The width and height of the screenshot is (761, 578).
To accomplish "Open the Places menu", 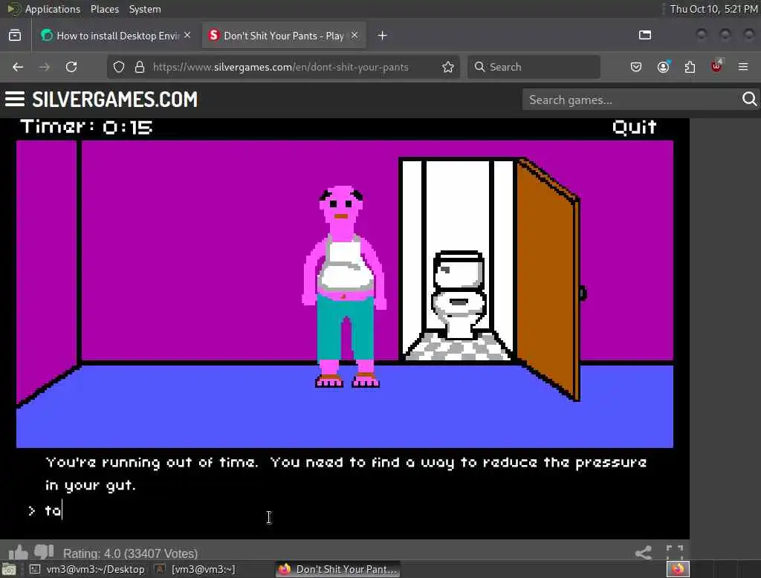I will tap(104, 9).
